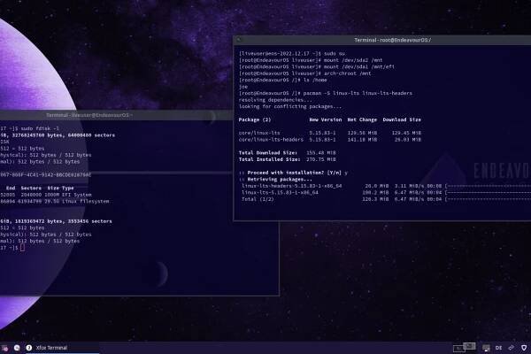Image resolution: width=531 pixels, height=354 pixels.
Task: Click the DE keyboard layout indicator
Action: coord(497,347)
